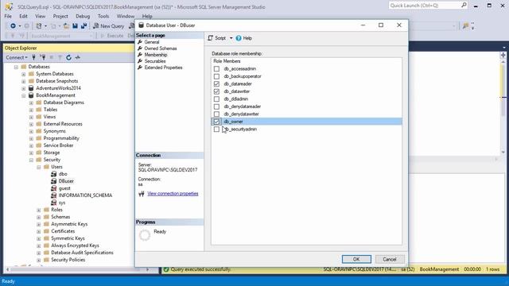Open the Tools menu

tap(103, 16)
